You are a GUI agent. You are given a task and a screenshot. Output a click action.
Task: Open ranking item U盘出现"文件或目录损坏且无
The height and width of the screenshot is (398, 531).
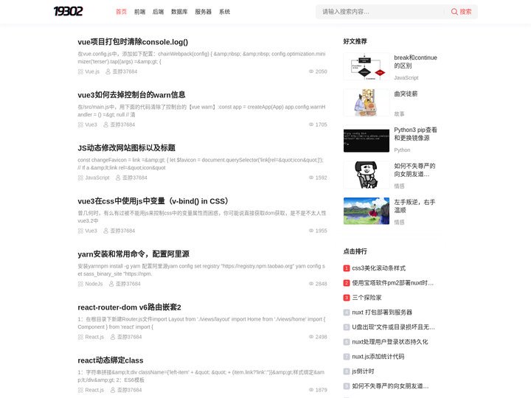point(394,327)
